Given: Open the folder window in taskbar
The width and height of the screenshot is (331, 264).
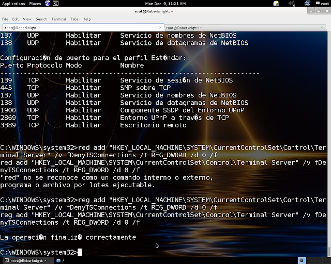Looking at the screenshot, I should point(60,260).
